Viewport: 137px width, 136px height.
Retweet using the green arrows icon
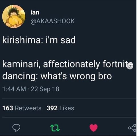(x=55, y=128)
